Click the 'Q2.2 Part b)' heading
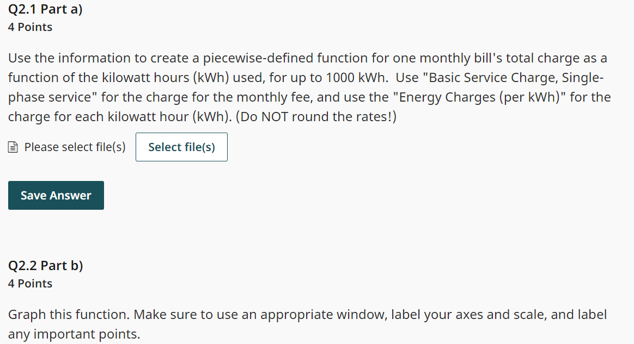 point(45,265)
